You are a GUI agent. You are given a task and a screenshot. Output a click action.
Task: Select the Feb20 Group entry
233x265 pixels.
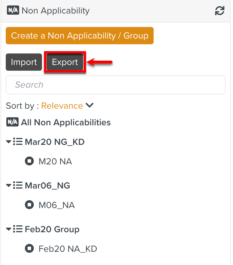(x=52, y=229)
